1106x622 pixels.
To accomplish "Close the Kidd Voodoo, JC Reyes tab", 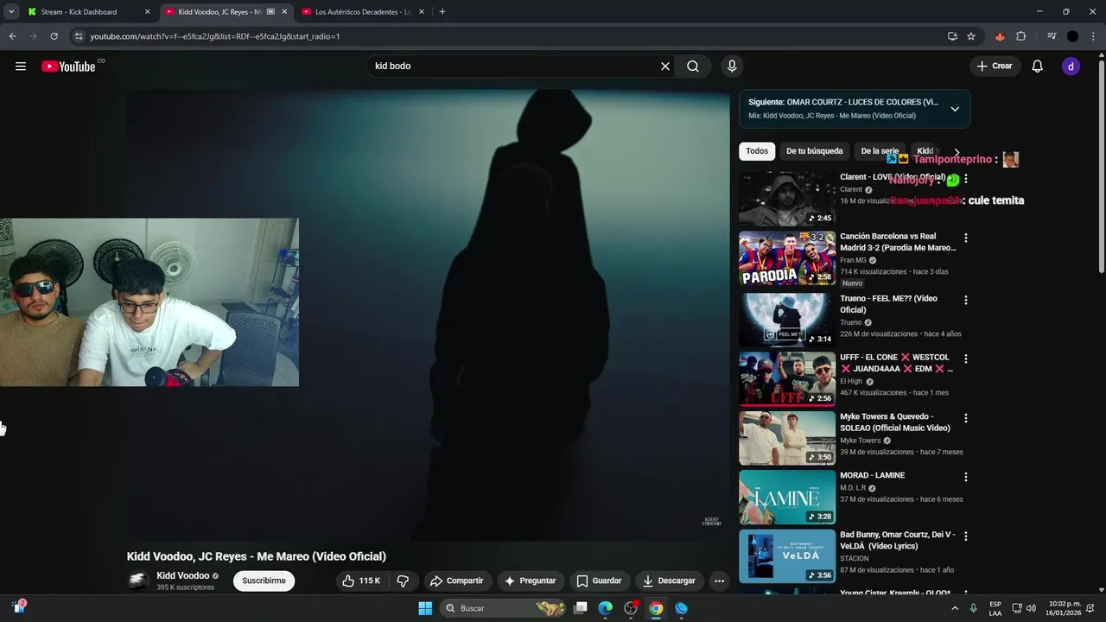I will (x=284, y=12).
